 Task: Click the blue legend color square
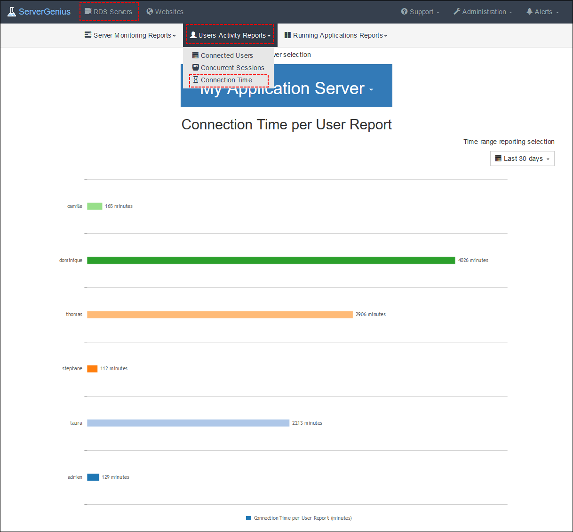click(x=248, y=517)
